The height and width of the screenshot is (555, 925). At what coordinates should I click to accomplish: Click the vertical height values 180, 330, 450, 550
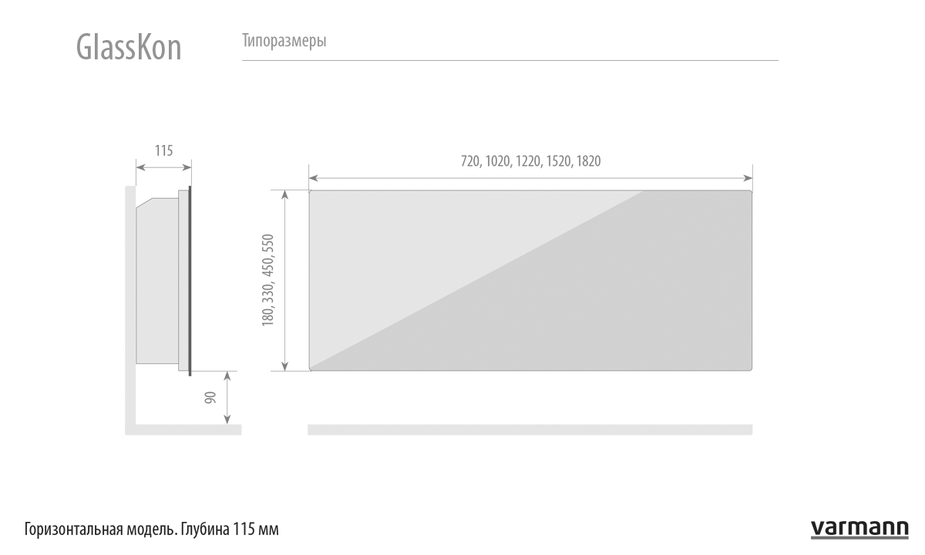268,279
